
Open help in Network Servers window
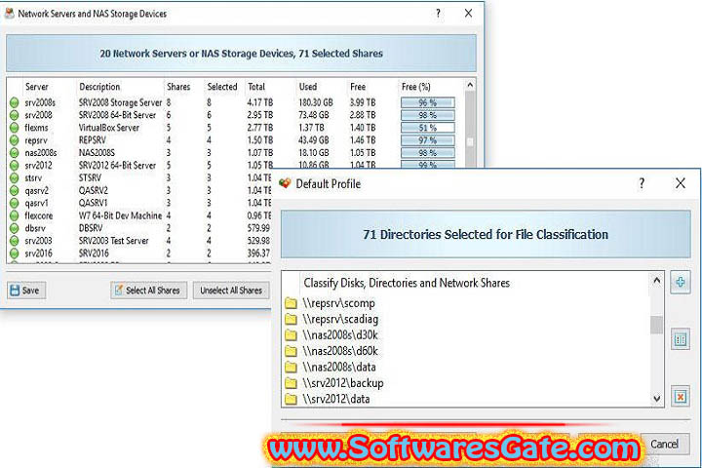pyautogui.click(x=438, y=14)
